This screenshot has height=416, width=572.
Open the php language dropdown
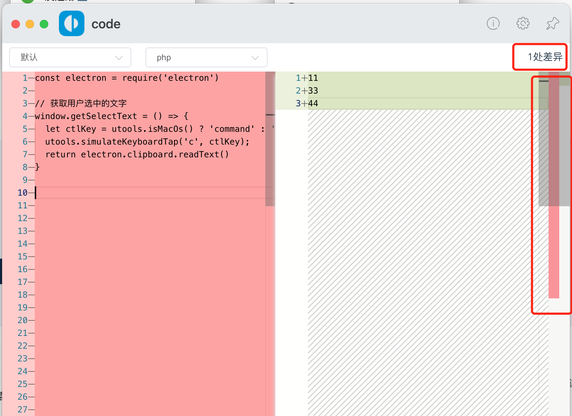click(x=206, y=57)
